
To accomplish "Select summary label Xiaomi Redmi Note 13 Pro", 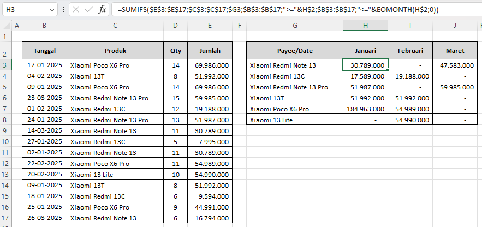I will coord(295,87).
